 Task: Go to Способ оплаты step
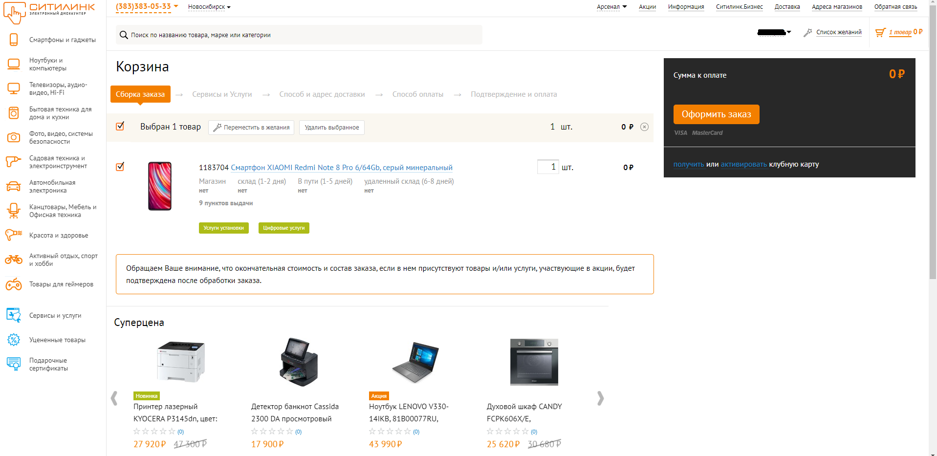pyautogui.click(x=418, y=94)
